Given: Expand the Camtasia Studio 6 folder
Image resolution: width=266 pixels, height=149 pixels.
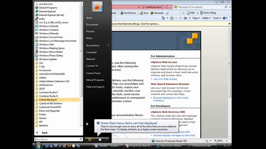Looking at the screenshot, I should coord(48,96).
